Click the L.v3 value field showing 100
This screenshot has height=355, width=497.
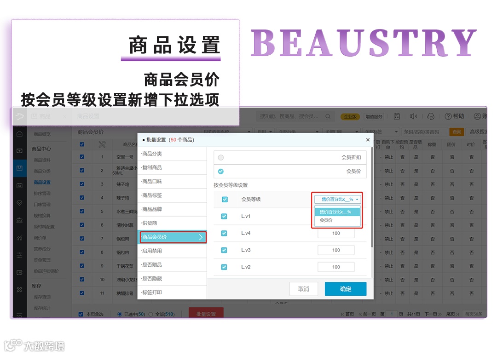pos(336,250)
